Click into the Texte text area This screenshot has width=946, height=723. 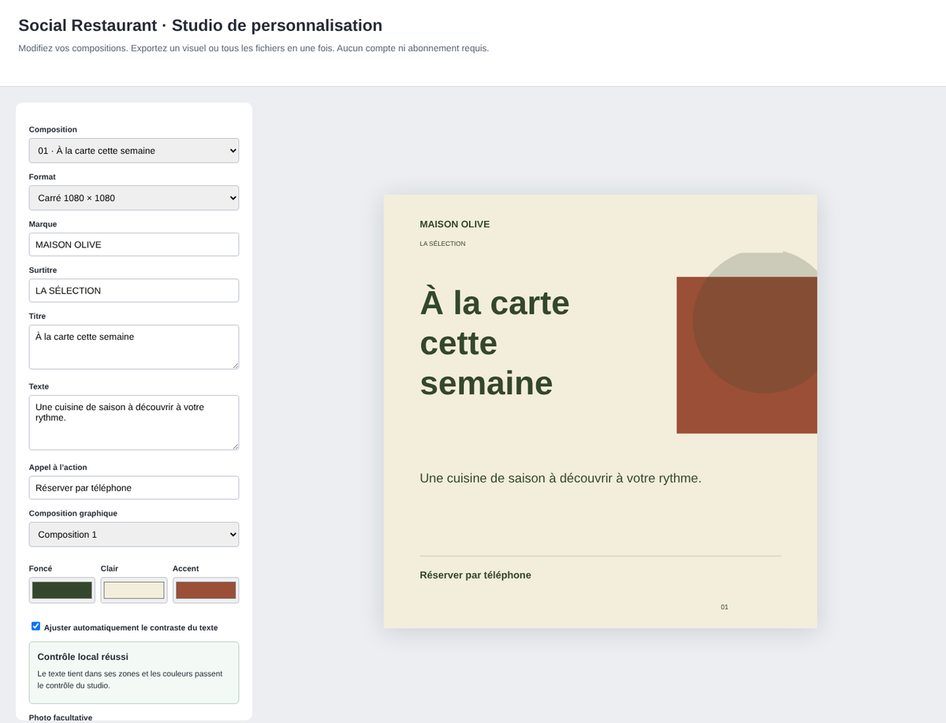[x=134, y=423]
